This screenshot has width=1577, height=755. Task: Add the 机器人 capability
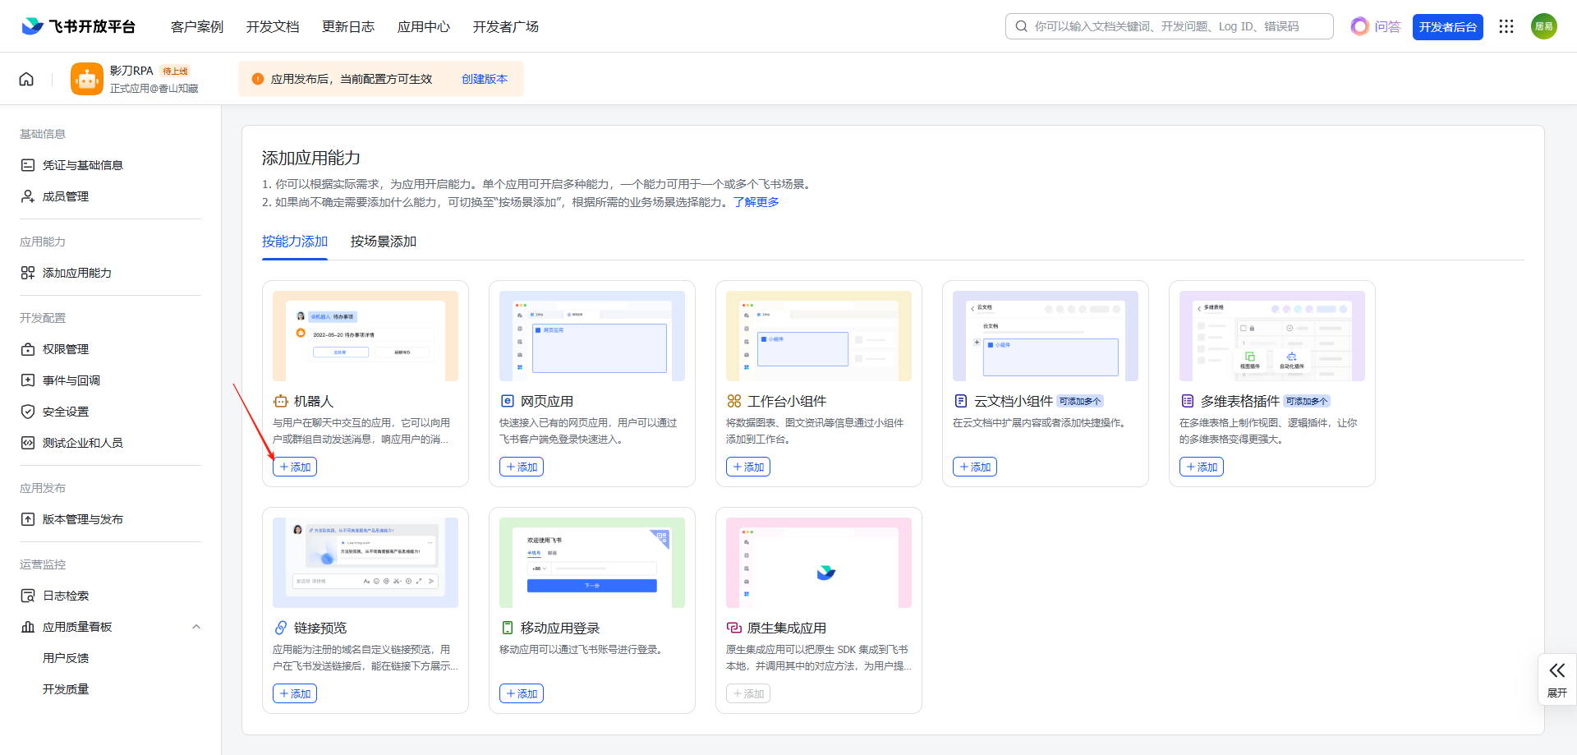(x=295, y=467)
